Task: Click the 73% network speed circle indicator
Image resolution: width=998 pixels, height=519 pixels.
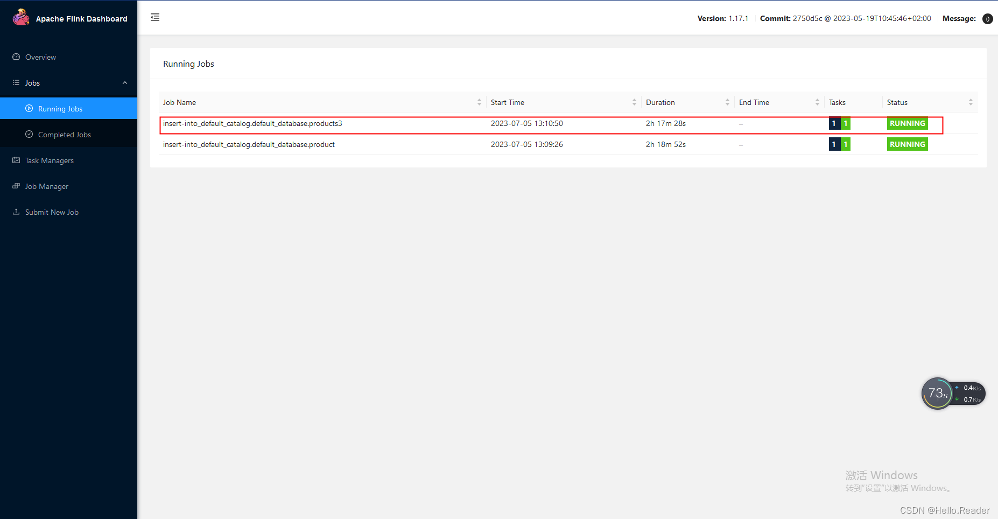Action: click(937, 393)
